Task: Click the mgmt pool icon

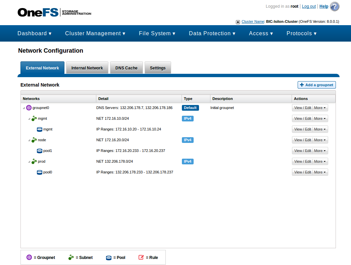Action: pyautogui.click(x=39, y=129)
